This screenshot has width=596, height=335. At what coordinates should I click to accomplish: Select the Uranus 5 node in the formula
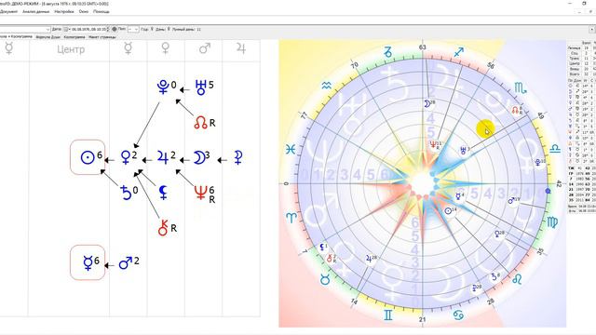[204, 87]
